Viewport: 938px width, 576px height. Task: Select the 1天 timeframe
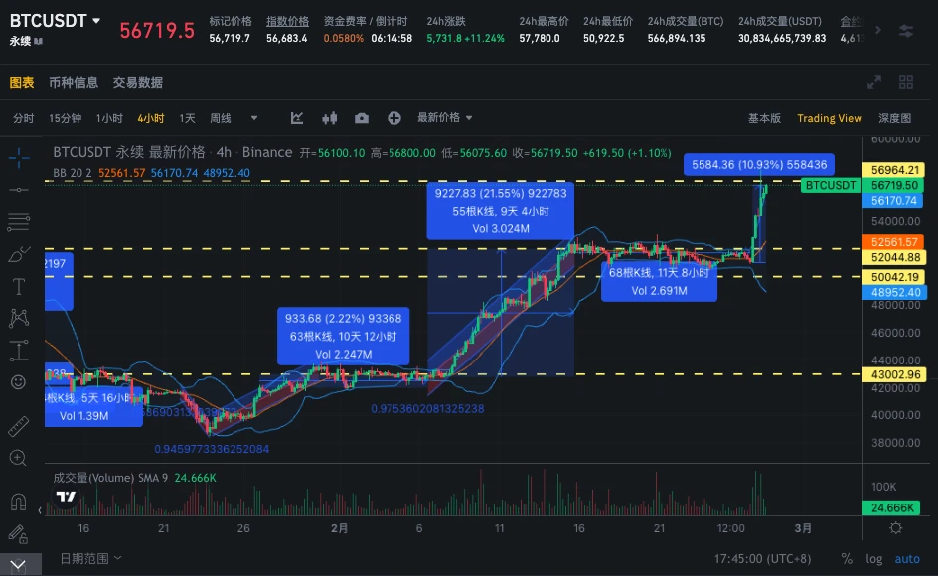tap(185, 117)
